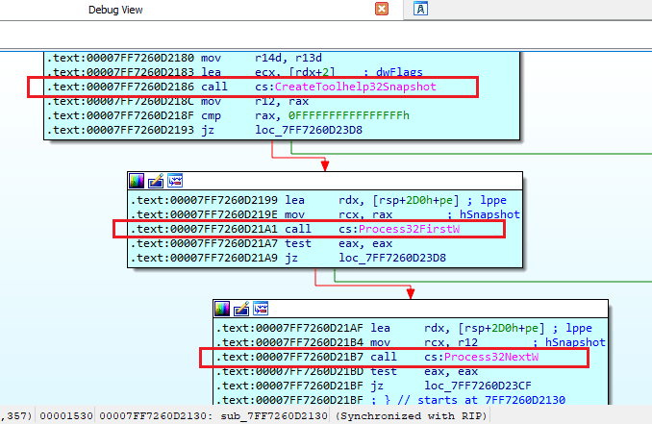
Task: Click the dwFlags comment
Action: (x=399, y=72)
